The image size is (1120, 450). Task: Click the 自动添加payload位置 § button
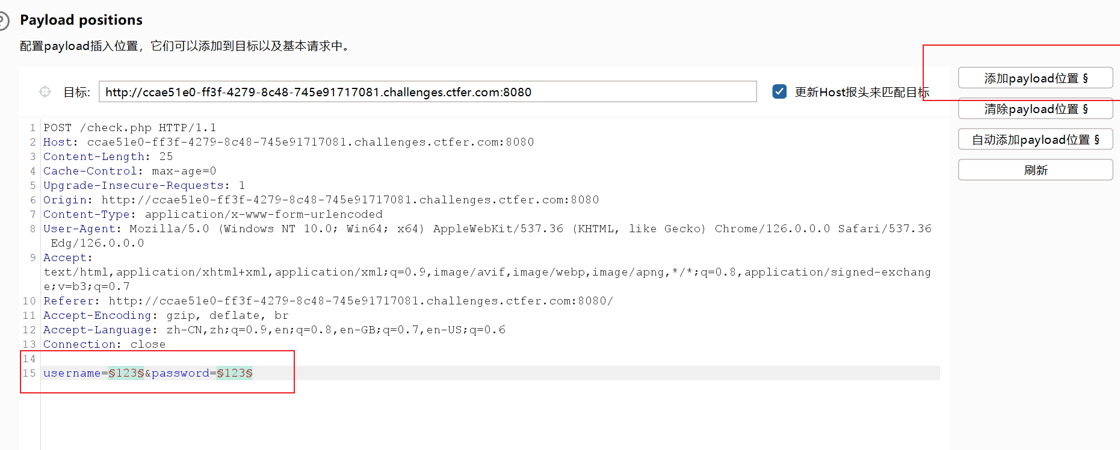click(x=1035, y=140)
